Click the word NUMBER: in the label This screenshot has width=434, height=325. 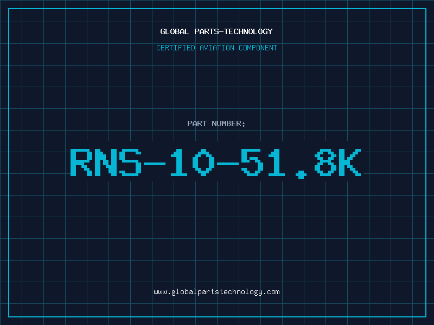pyautogui.click(x=228, y=123)
